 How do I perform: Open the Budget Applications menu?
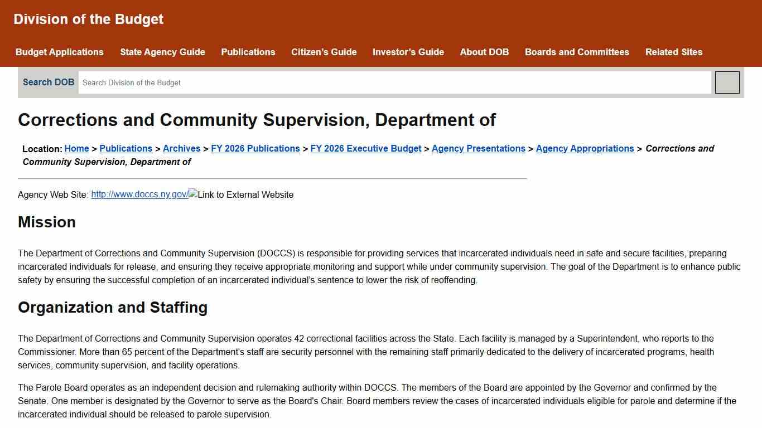pos(59,52)
